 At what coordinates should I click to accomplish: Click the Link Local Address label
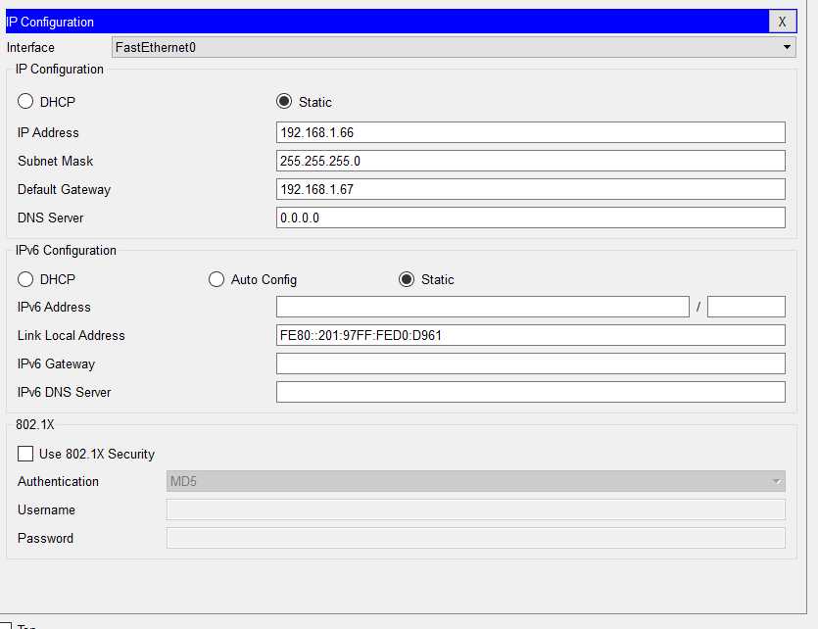71,335
